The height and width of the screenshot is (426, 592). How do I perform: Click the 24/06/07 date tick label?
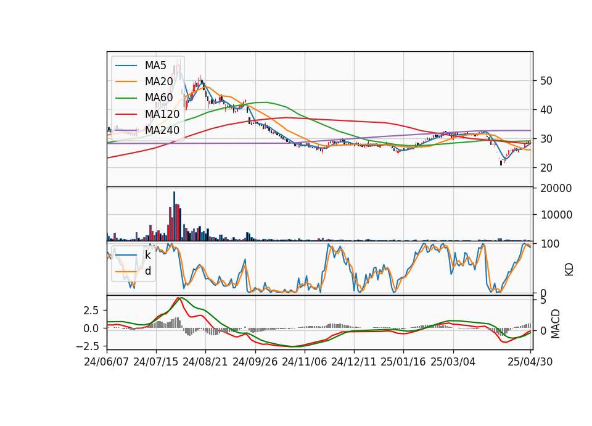point(107,362)
